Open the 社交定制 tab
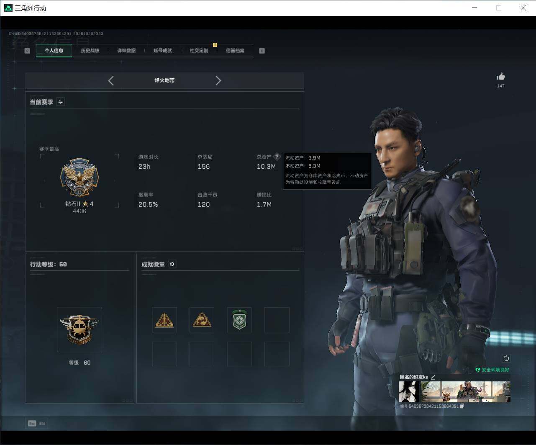Image resolution: width=536 pixels, height=445 pixels. click(x=199, y=51)
